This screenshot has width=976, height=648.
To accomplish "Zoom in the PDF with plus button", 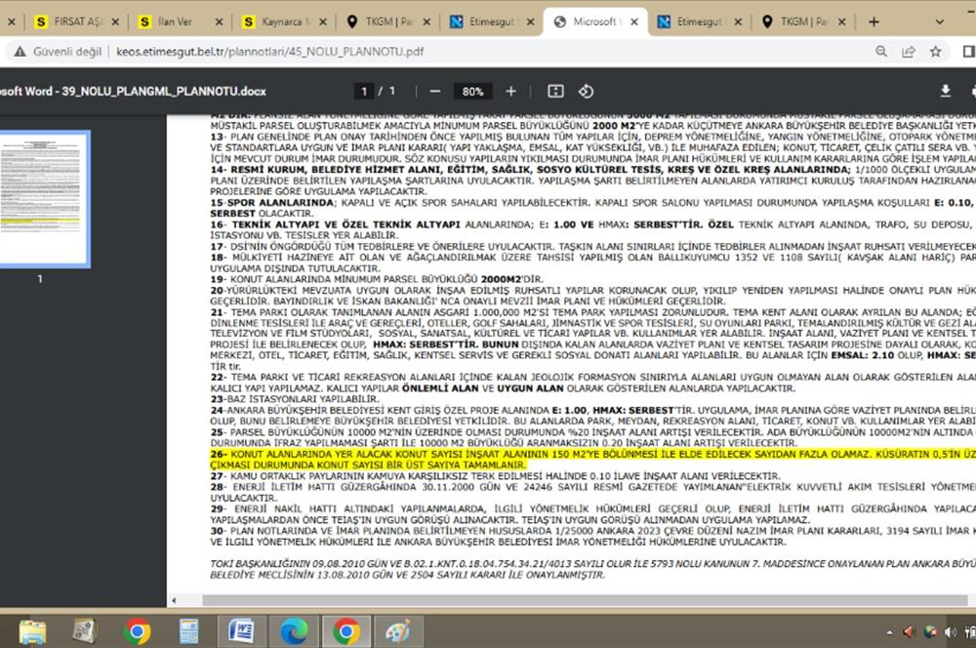I will (510, 91).
